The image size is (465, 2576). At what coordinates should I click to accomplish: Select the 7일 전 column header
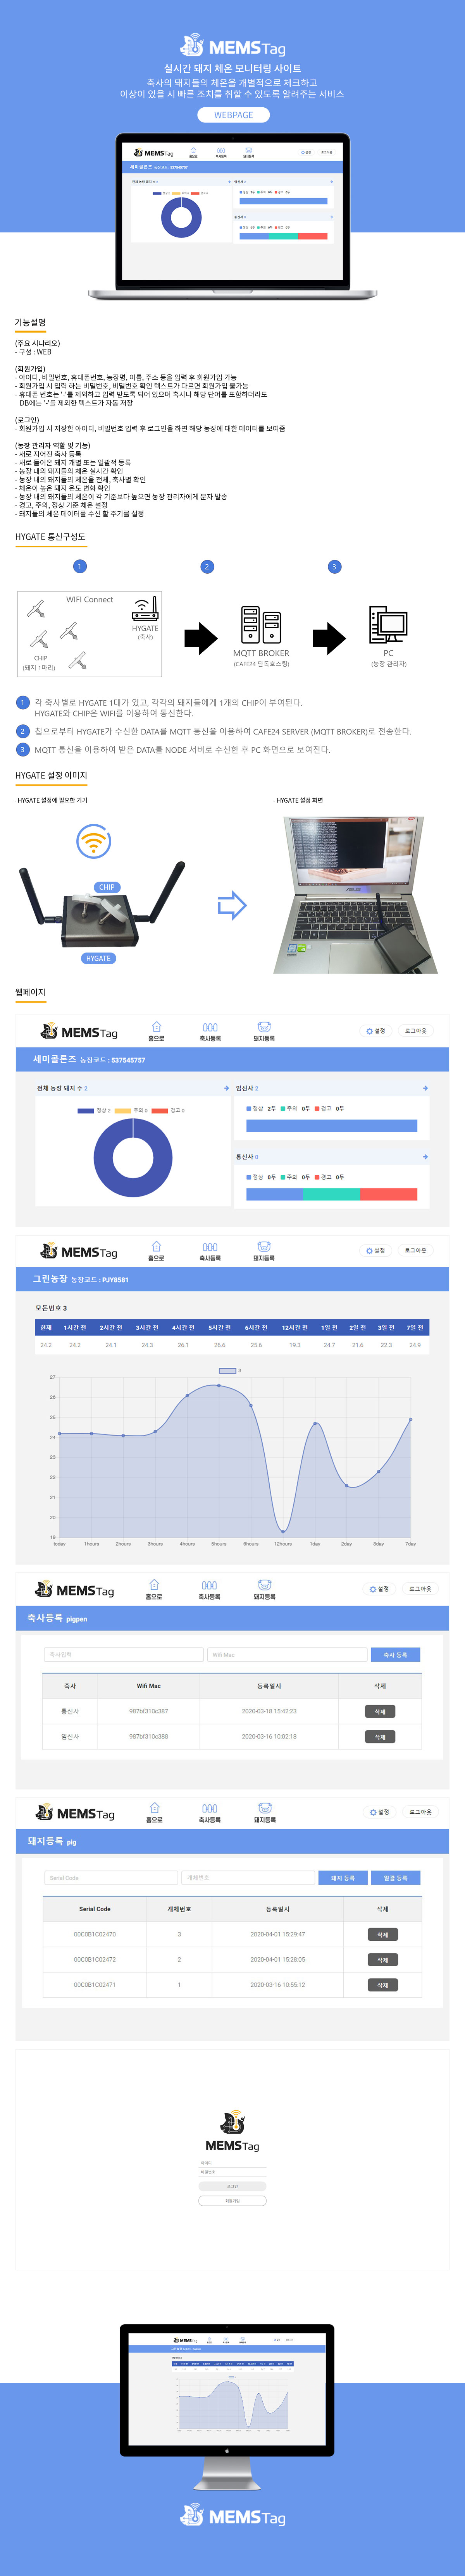coord(414,1327)
